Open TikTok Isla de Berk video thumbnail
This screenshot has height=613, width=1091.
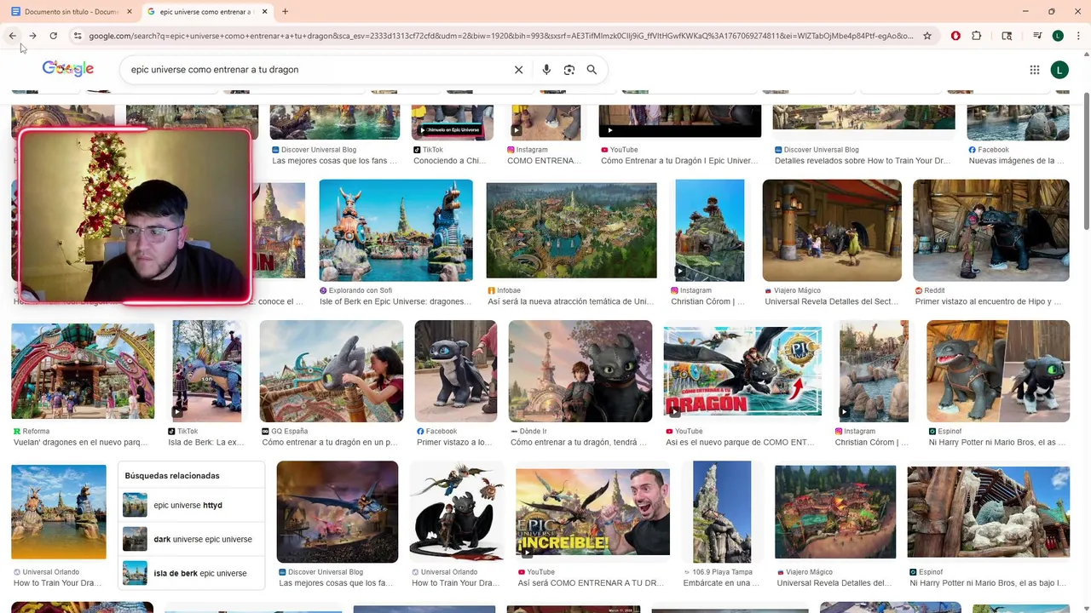point(207,371)
